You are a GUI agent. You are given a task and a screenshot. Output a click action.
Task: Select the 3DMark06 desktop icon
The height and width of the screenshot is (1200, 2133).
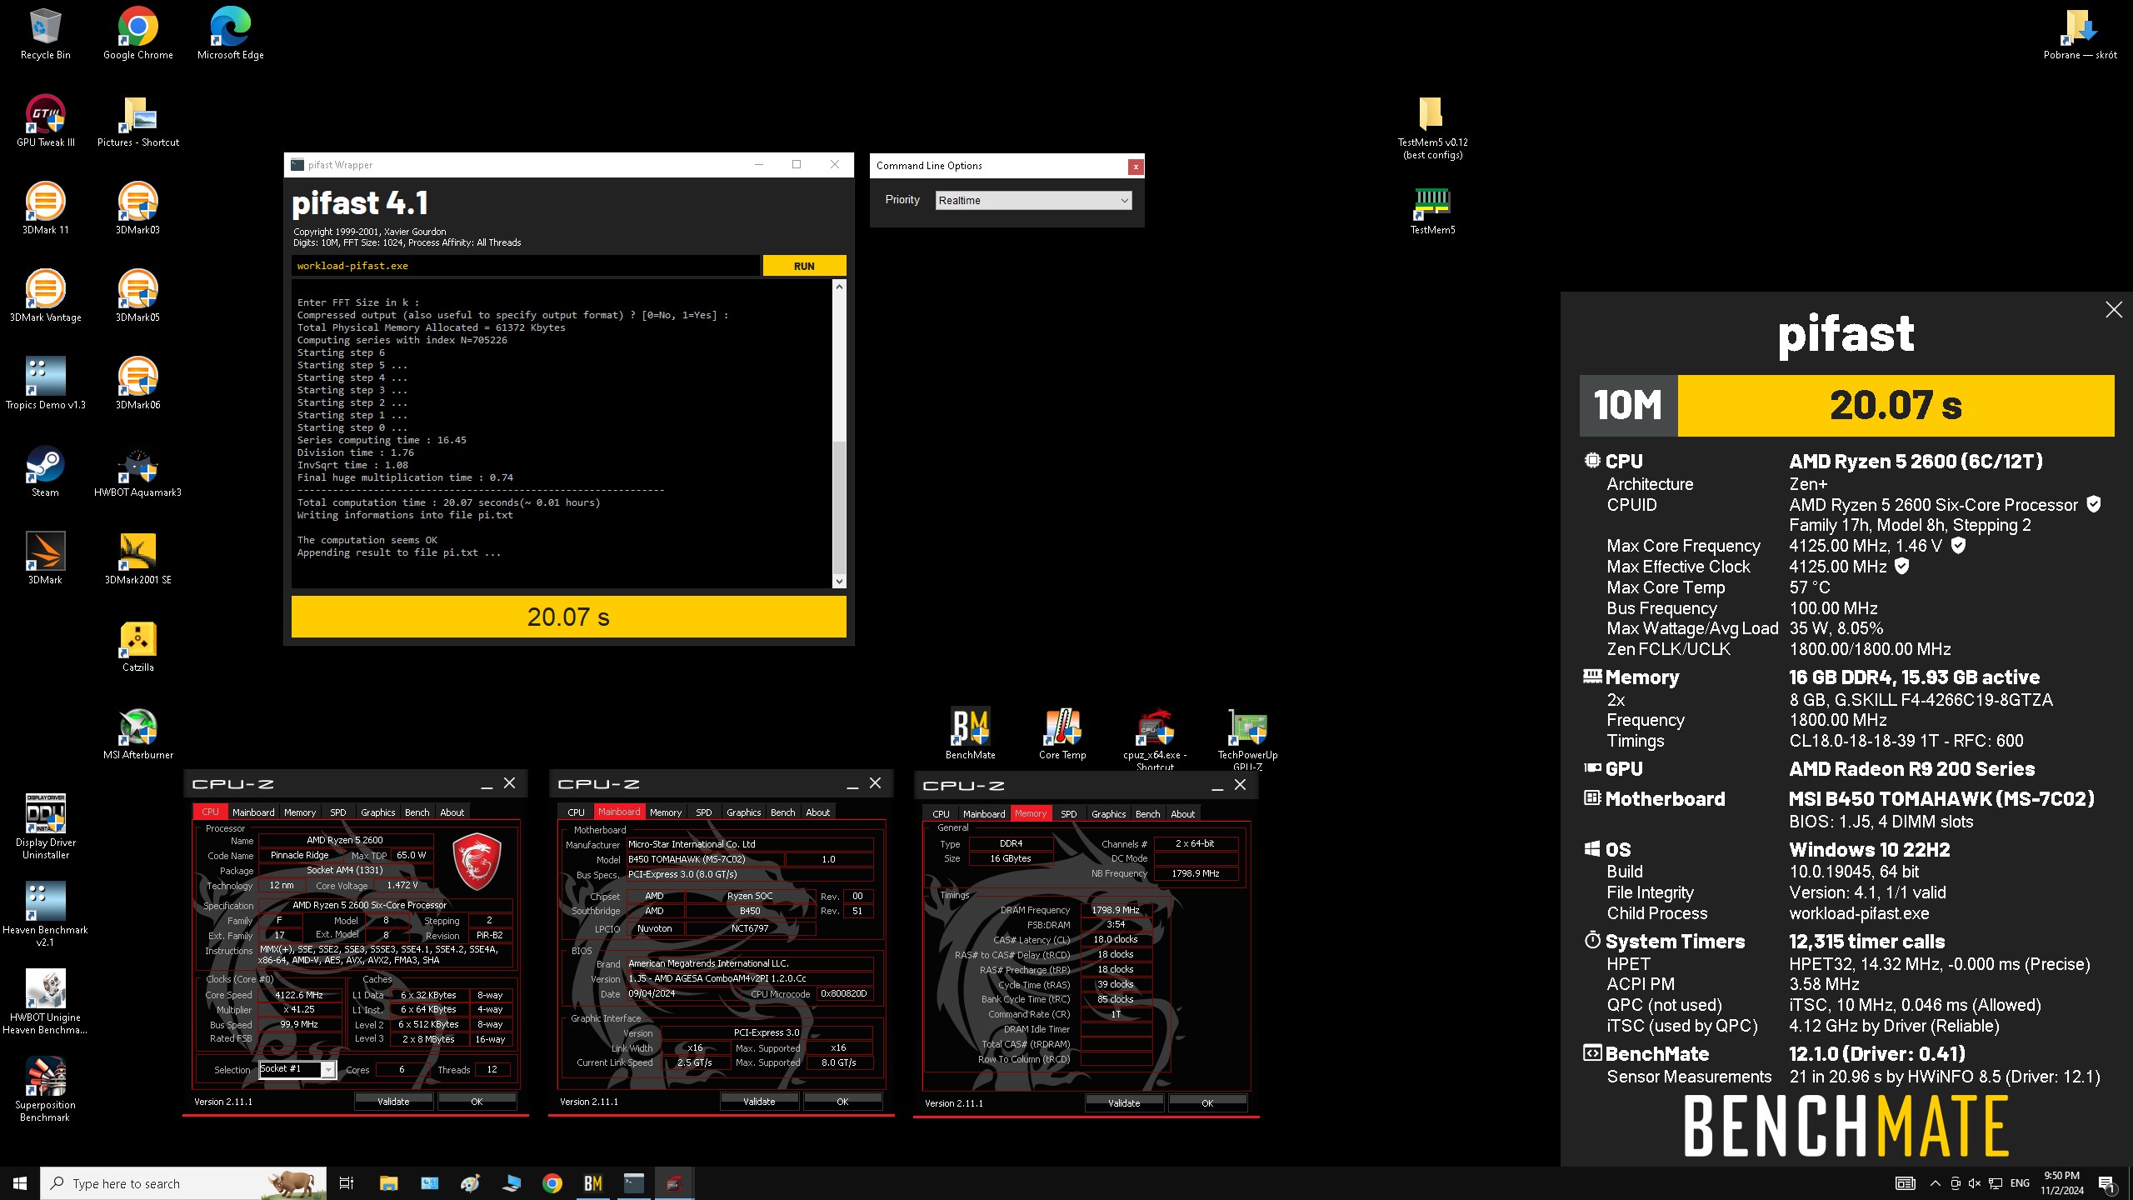click(x=137, y=384)
